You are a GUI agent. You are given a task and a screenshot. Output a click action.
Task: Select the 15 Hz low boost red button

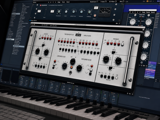[43, 38]
